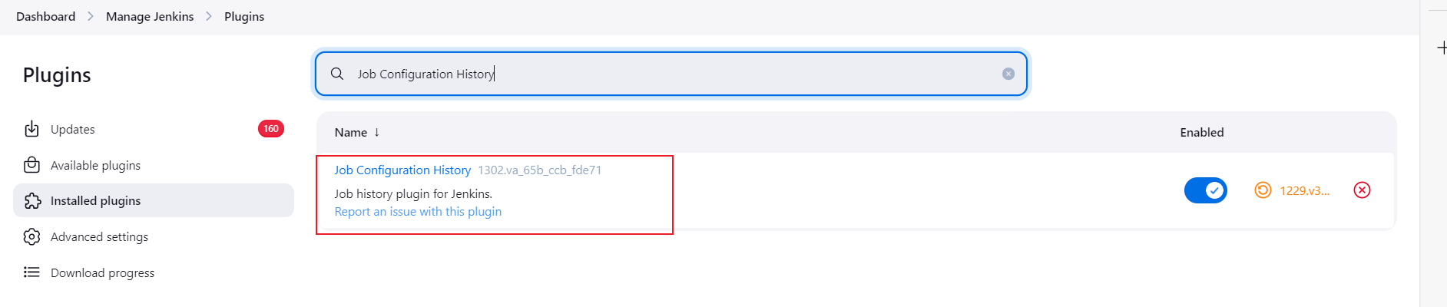Uninstall the Job Configuration History plugin
1447x307 pixels.
click(1362, 190)
